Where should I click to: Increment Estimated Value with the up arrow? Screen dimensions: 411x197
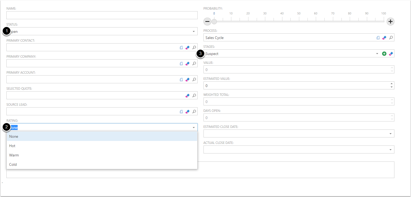pos(392,84)
